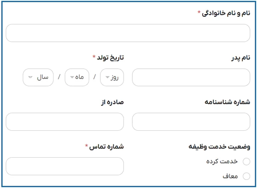Click the معاف option text
The width and height of the screenshot is (257, 188).
[230, 176]
